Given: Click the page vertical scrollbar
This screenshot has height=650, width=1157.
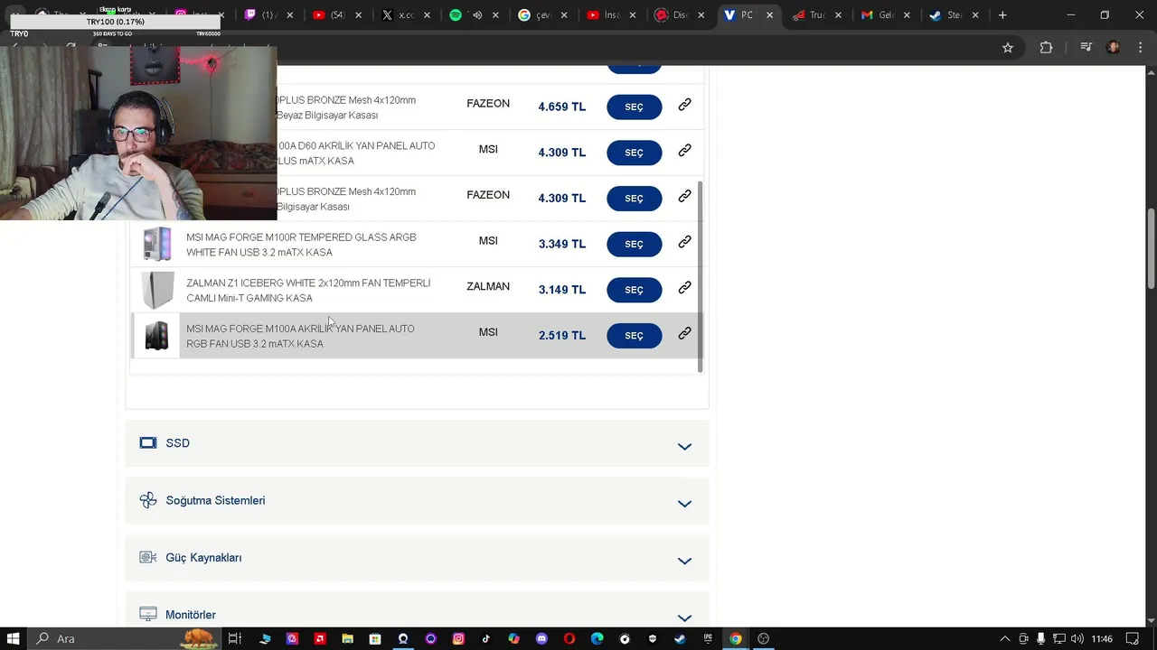Looking at the screenshot, I should coord(1151,248).
